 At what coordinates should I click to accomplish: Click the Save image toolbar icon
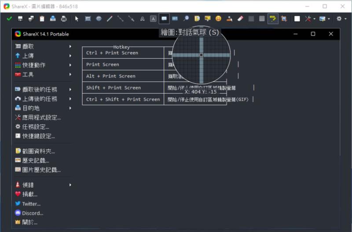pyautogui.click(x=20, y=18)
